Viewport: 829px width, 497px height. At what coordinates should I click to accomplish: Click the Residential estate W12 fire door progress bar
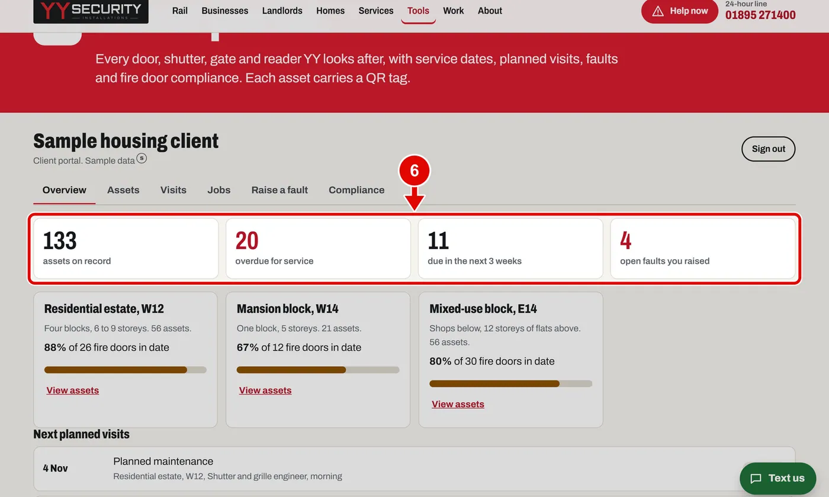[126, 370]
